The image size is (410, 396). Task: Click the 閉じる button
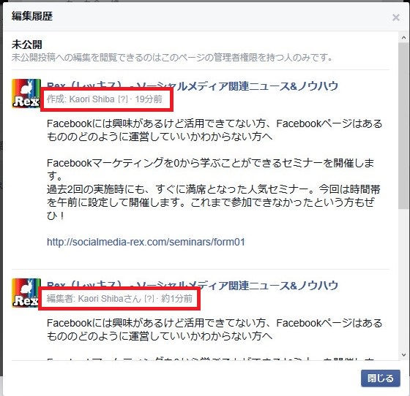pos(381,378)
